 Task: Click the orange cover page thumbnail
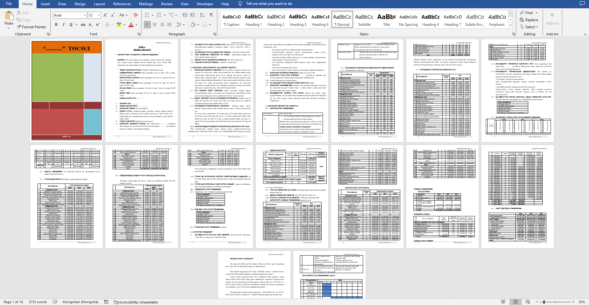[67, 91]
